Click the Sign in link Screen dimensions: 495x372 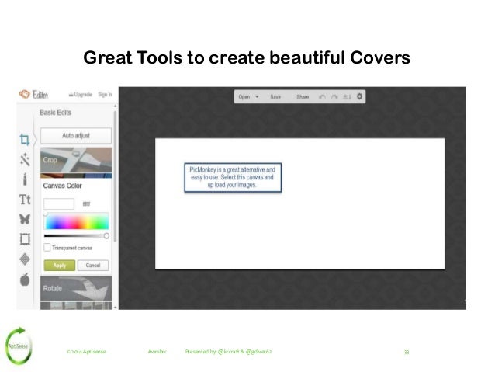105,95
